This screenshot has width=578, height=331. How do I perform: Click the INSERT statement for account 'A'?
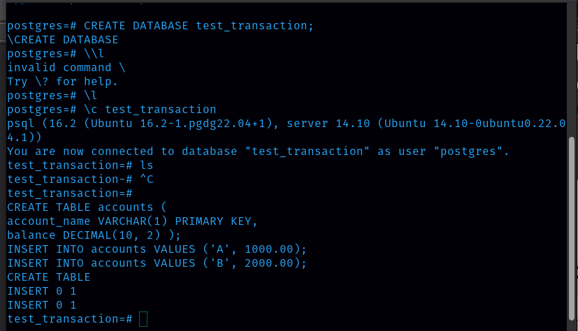(157, 249)
